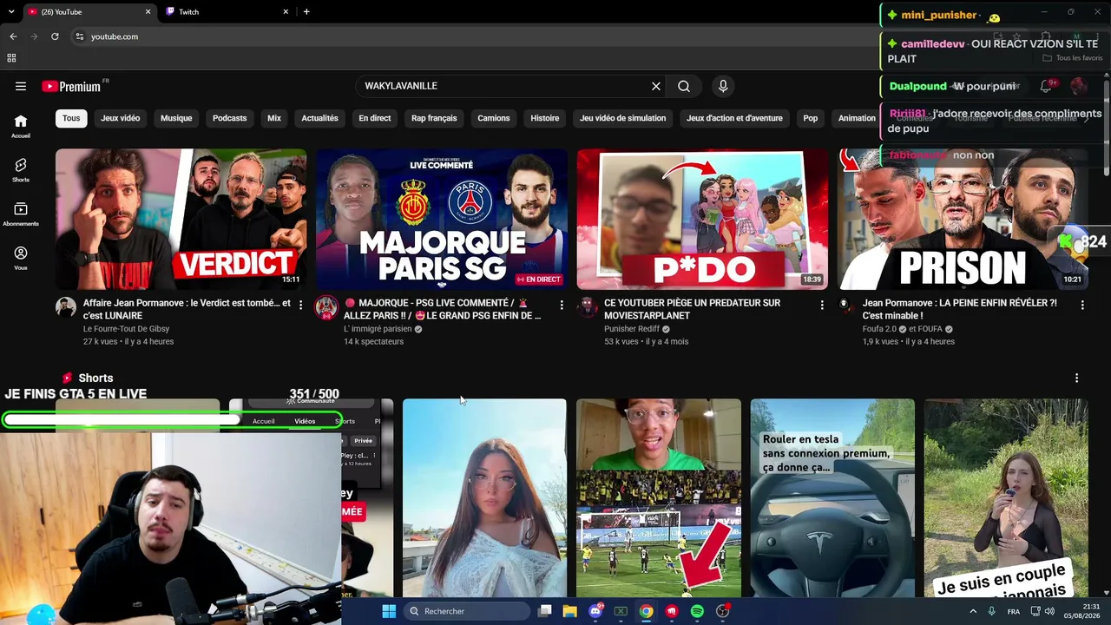Image resolution: width=1111 pixels, height=625 pixels.
Task: Open the Short with the long-haired woman
Action: (x=484, y=498)
